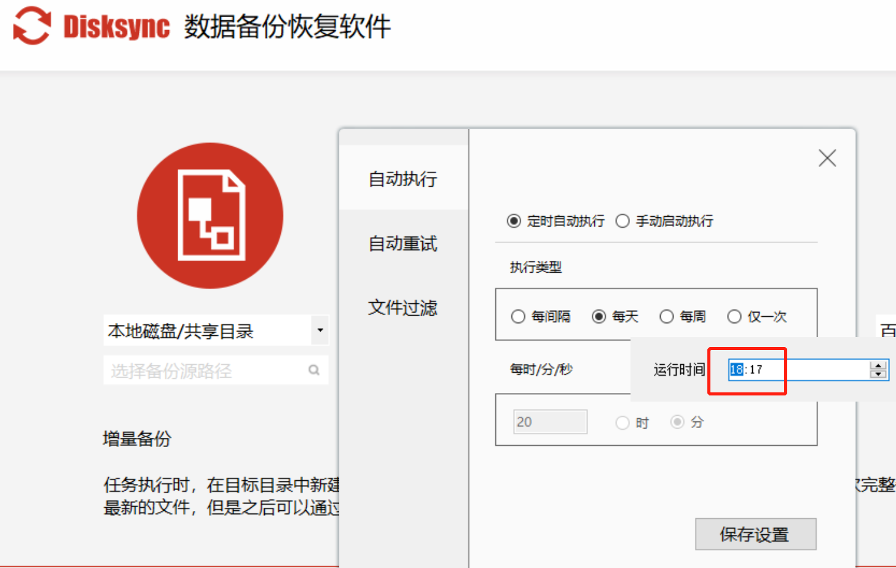Select the 时 unit radio button
This screenshot has height=568, width=896.
point(623,422)
